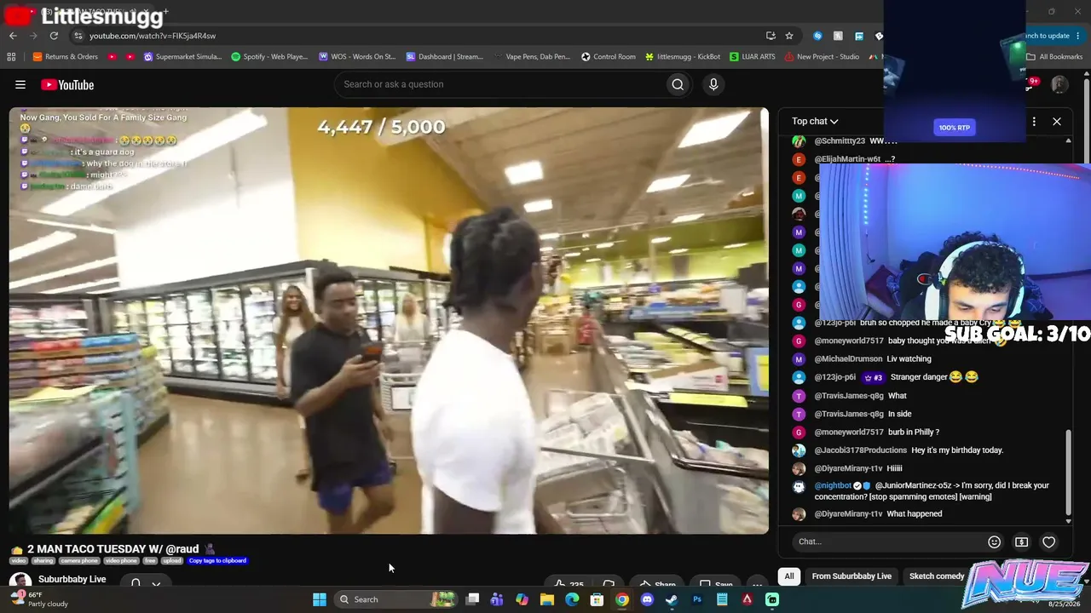The height and width of the screenshot is (613, 1091).
Task: Open the littlesmugg - KickBot bookmark
Action: (x=683, y=57)
